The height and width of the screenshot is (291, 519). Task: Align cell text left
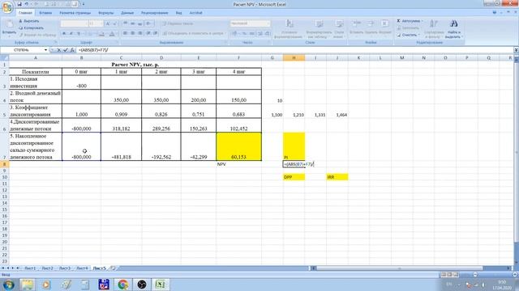pos(126,34)
